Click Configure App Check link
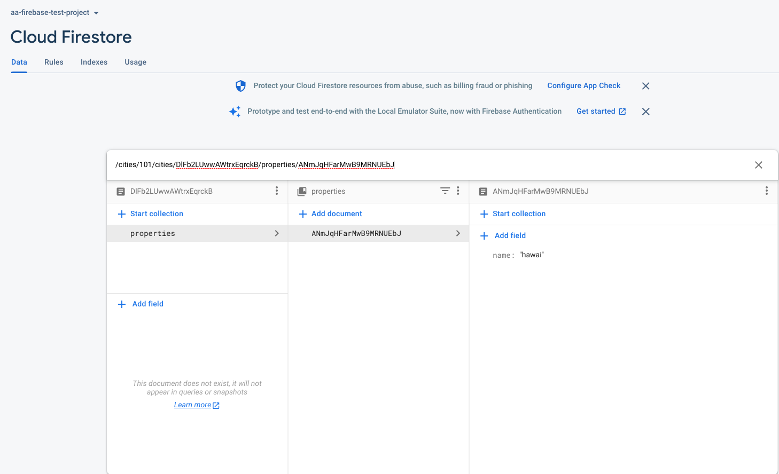 583,85
